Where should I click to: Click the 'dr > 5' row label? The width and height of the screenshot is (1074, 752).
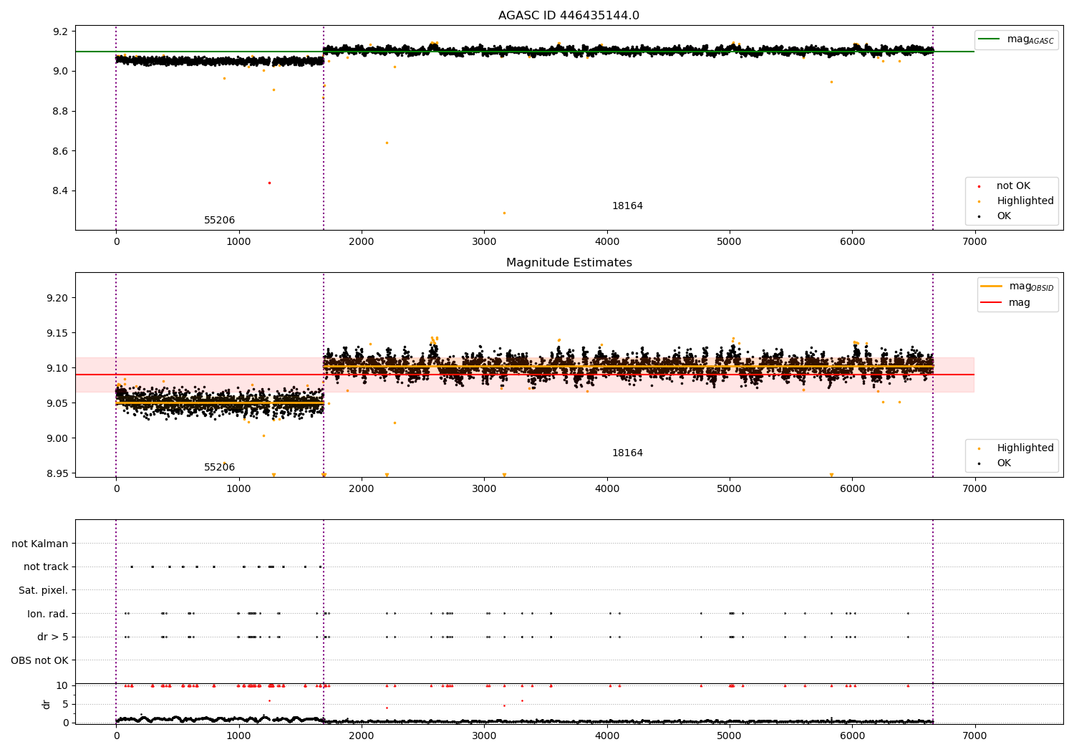click(53, 637)
